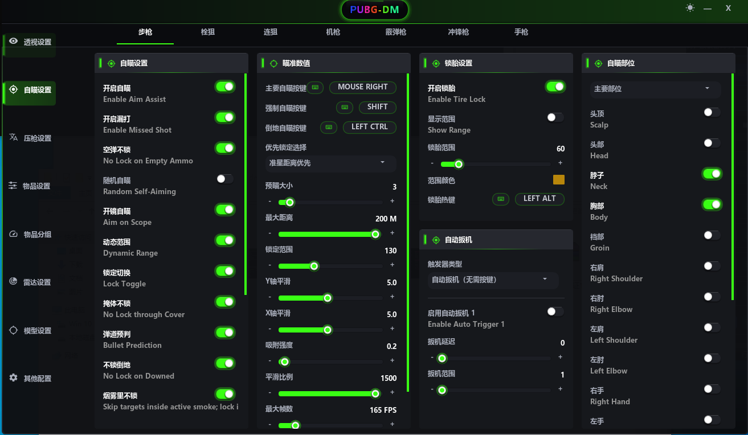Screen dimensions: 748x435
Task: Click the LEFT CTRL key binding button
Action: 370,127
